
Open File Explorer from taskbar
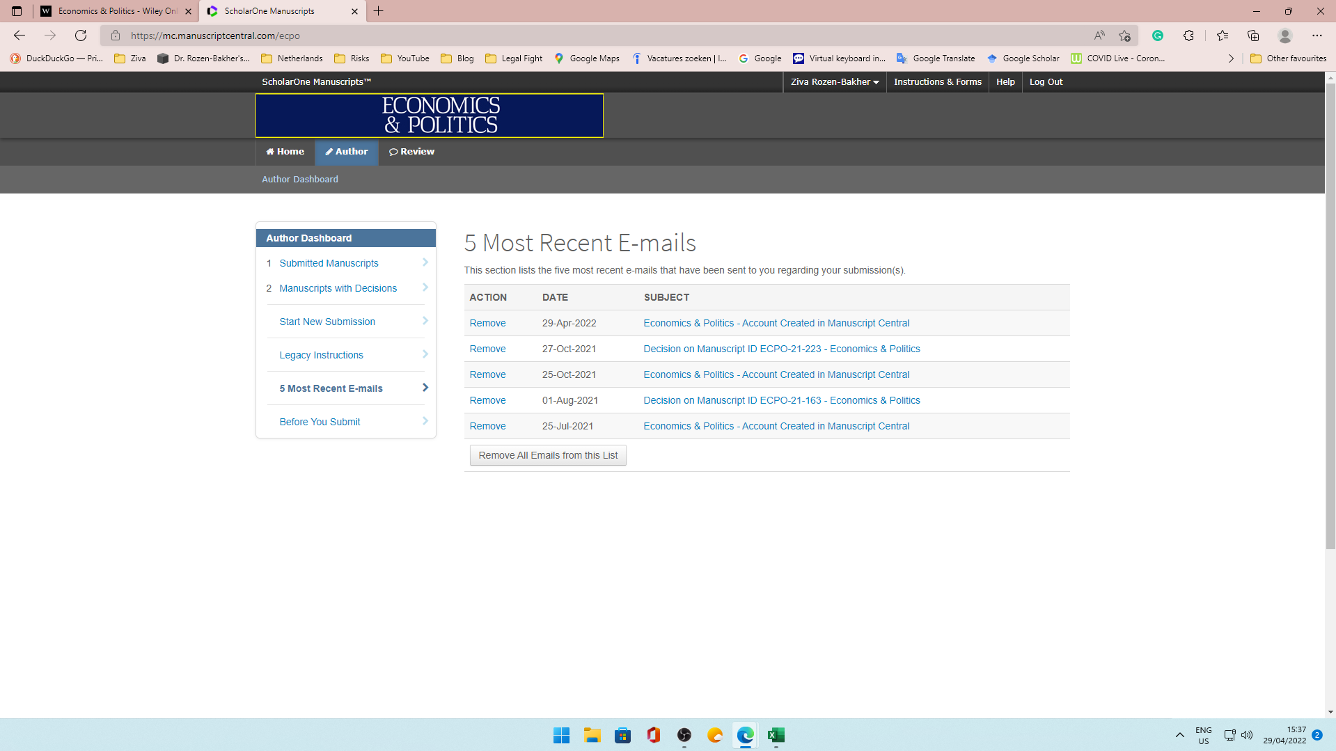(x=592, y=735)
